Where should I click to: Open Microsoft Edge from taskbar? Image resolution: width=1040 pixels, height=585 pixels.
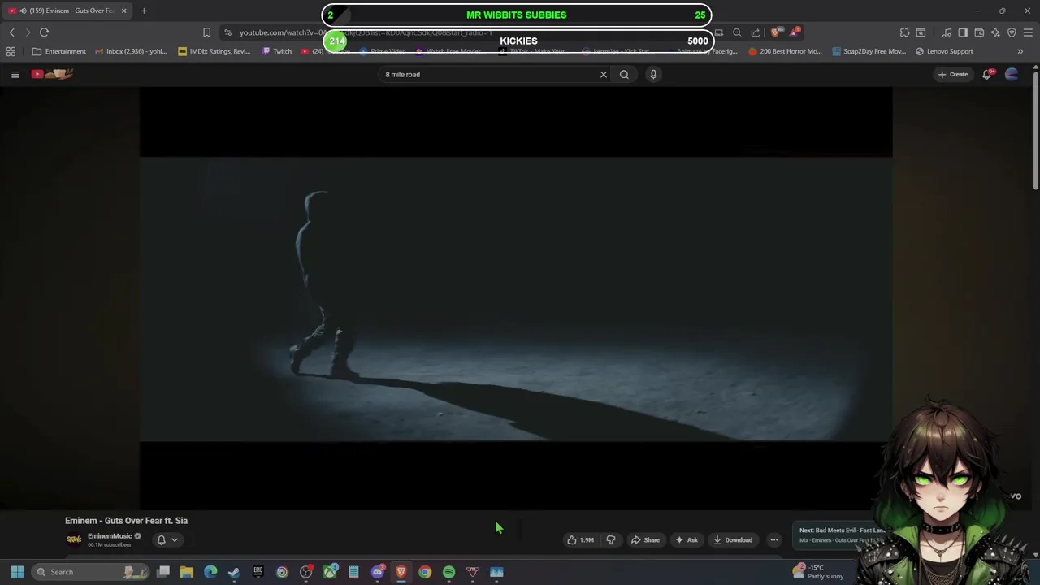[210, 572]
